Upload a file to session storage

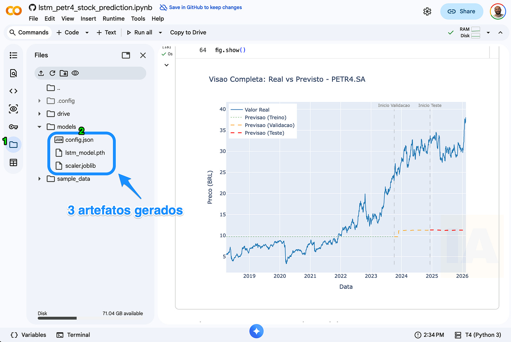(x=41, y=73)
